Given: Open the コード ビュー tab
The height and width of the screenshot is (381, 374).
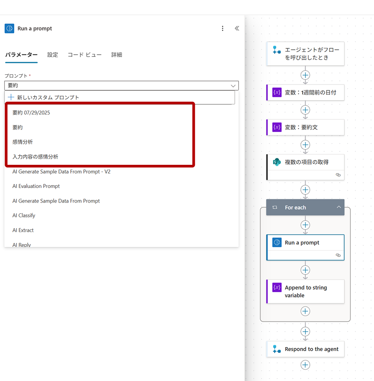Looking at the screenshot, I should tap(84, 55).
